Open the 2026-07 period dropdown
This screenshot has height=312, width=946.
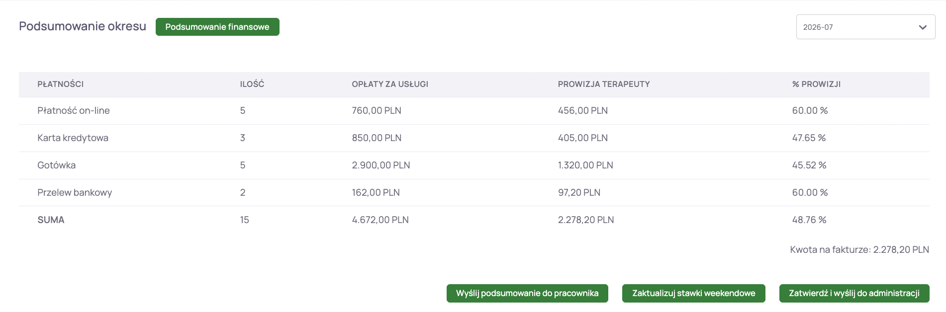tap(865, 27)
